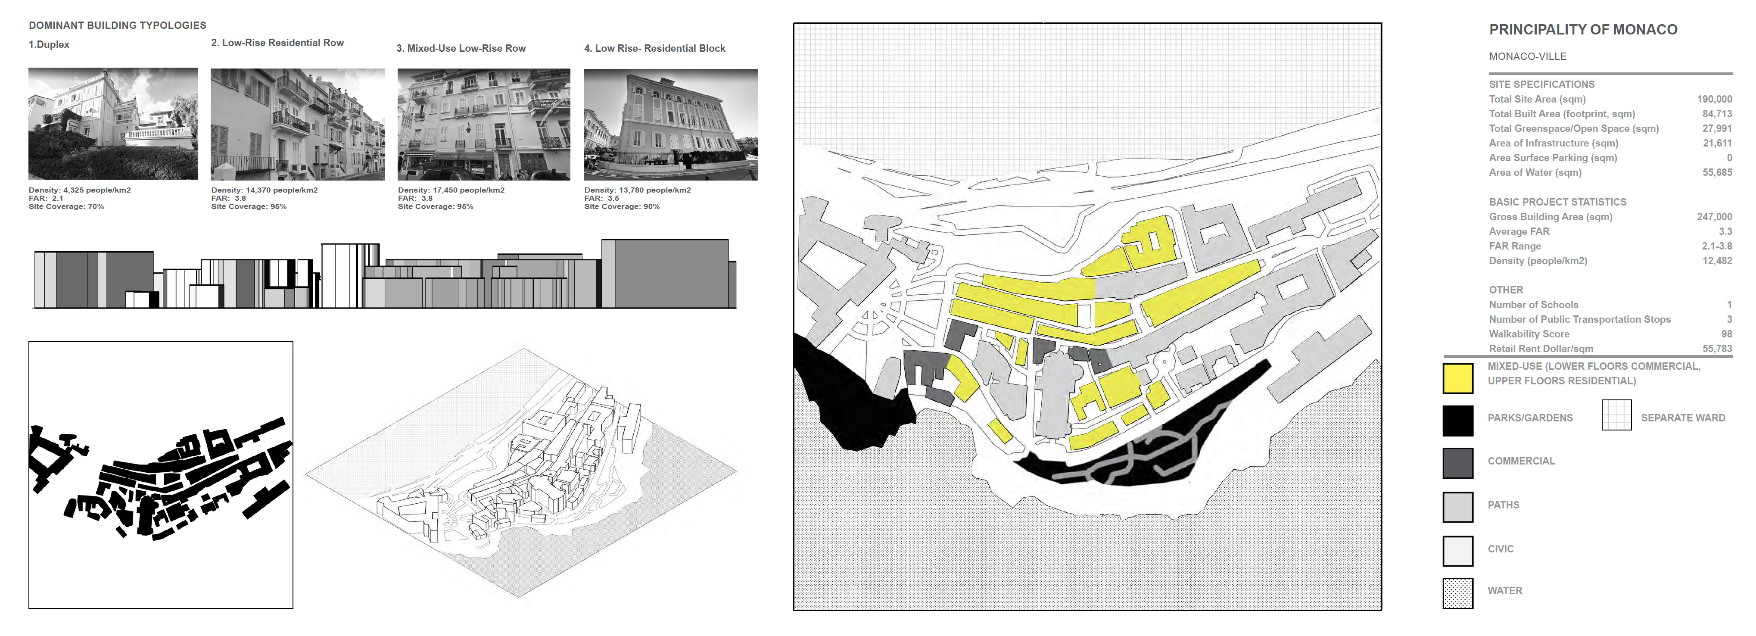Screen dimensions: 1756x636
Task: Select the value '247,000'
Action: [1714, 217]
